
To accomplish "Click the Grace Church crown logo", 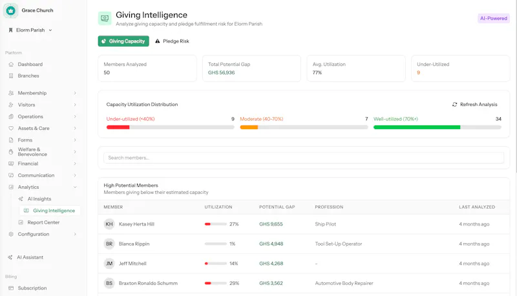I will 10,10.
